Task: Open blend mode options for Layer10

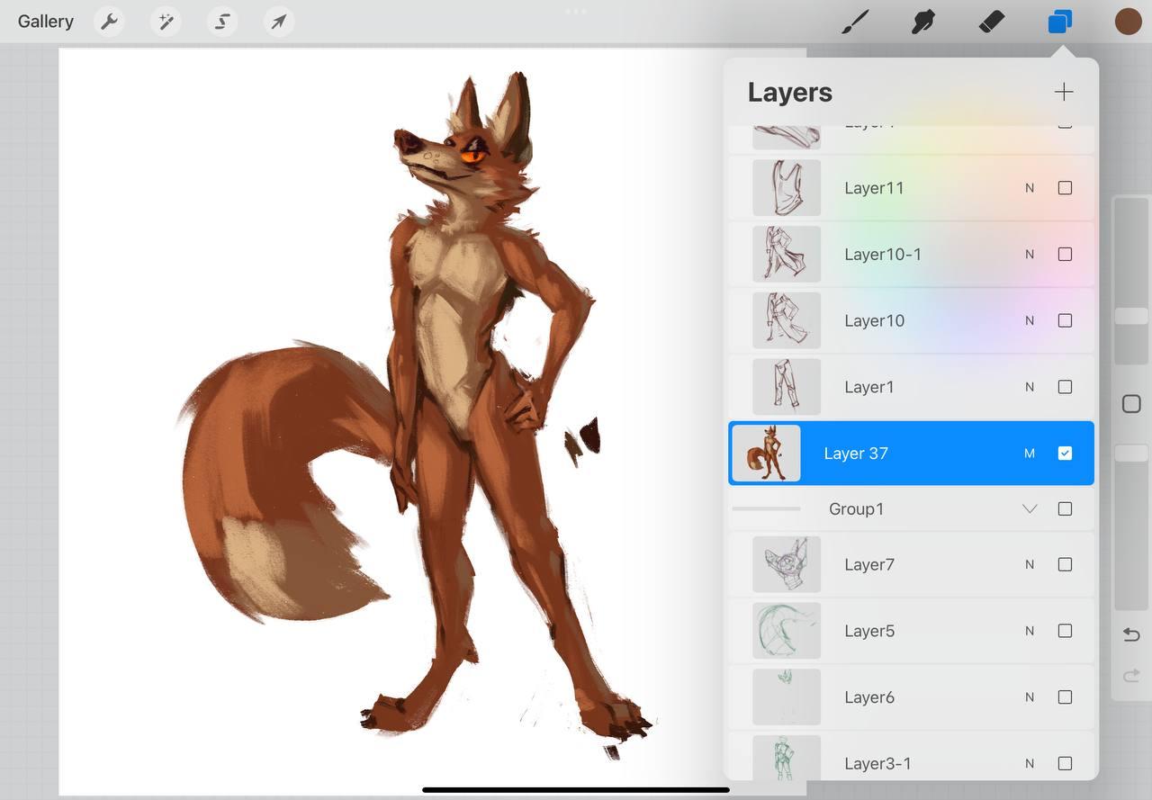Action: 1030,321
